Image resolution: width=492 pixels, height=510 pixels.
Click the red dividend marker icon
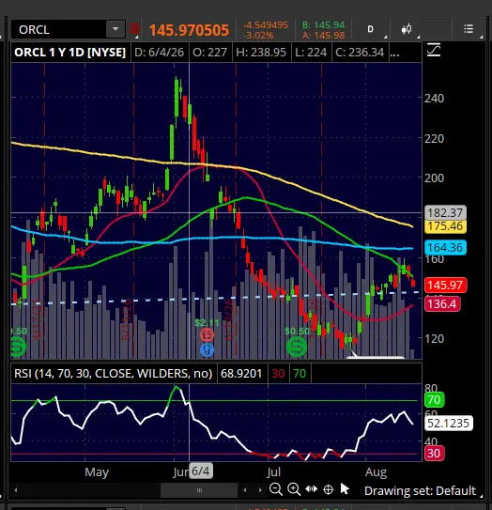tap(207, 334)
